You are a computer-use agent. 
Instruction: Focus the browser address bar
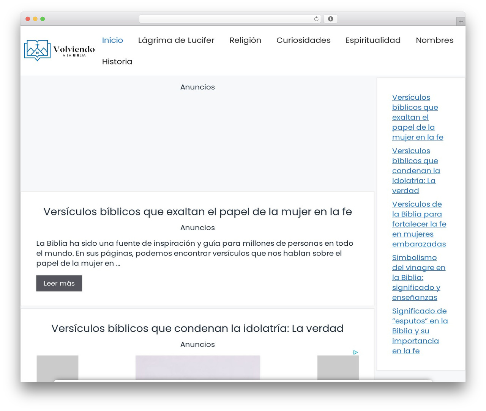click(x=230, y=19)
